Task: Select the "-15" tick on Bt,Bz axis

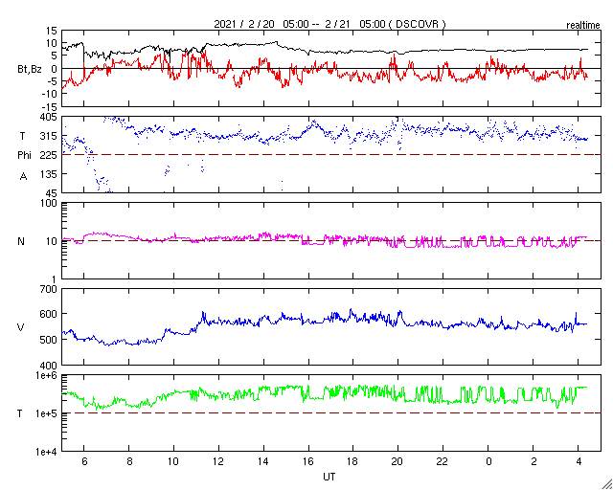Action: pyautogui.click(x=49, y=106)
